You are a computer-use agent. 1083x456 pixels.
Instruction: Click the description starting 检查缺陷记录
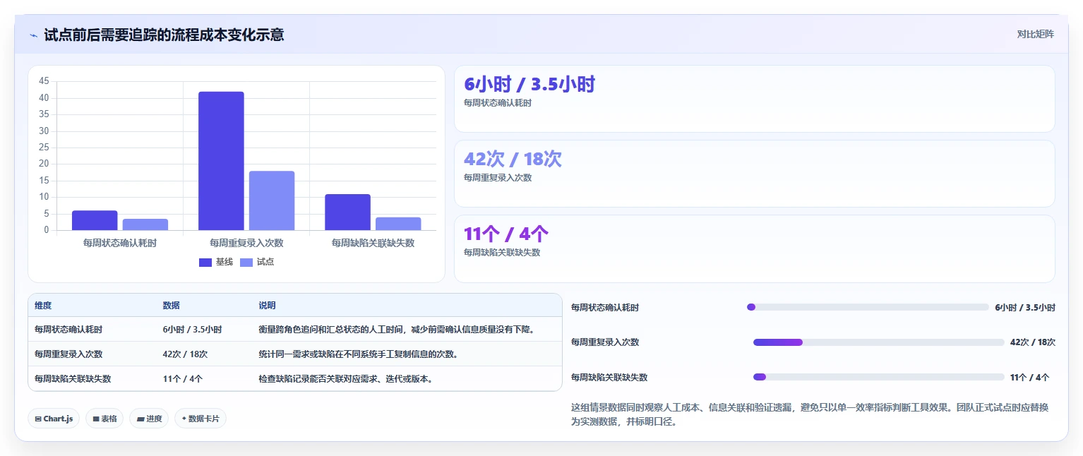345,379
